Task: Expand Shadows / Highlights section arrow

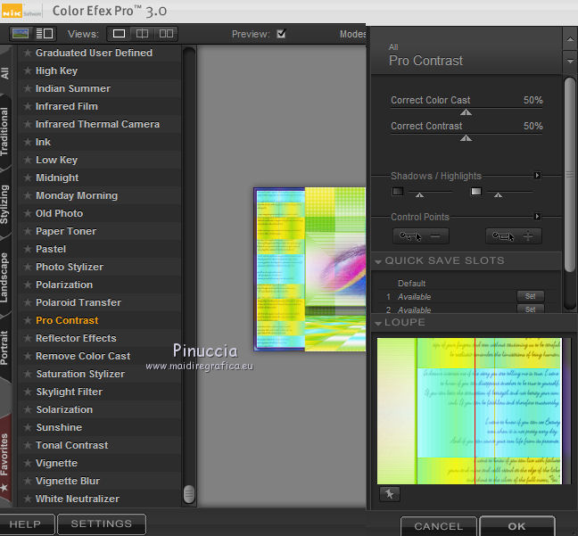Action: point(538,176)
